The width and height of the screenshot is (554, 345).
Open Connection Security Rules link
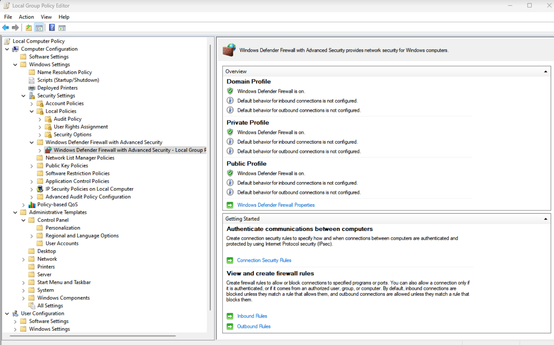click(264, 260)
